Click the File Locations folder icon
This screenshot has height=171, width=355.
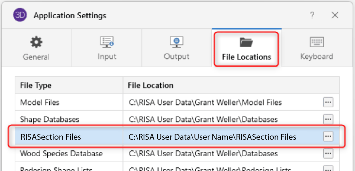[246, 42]
